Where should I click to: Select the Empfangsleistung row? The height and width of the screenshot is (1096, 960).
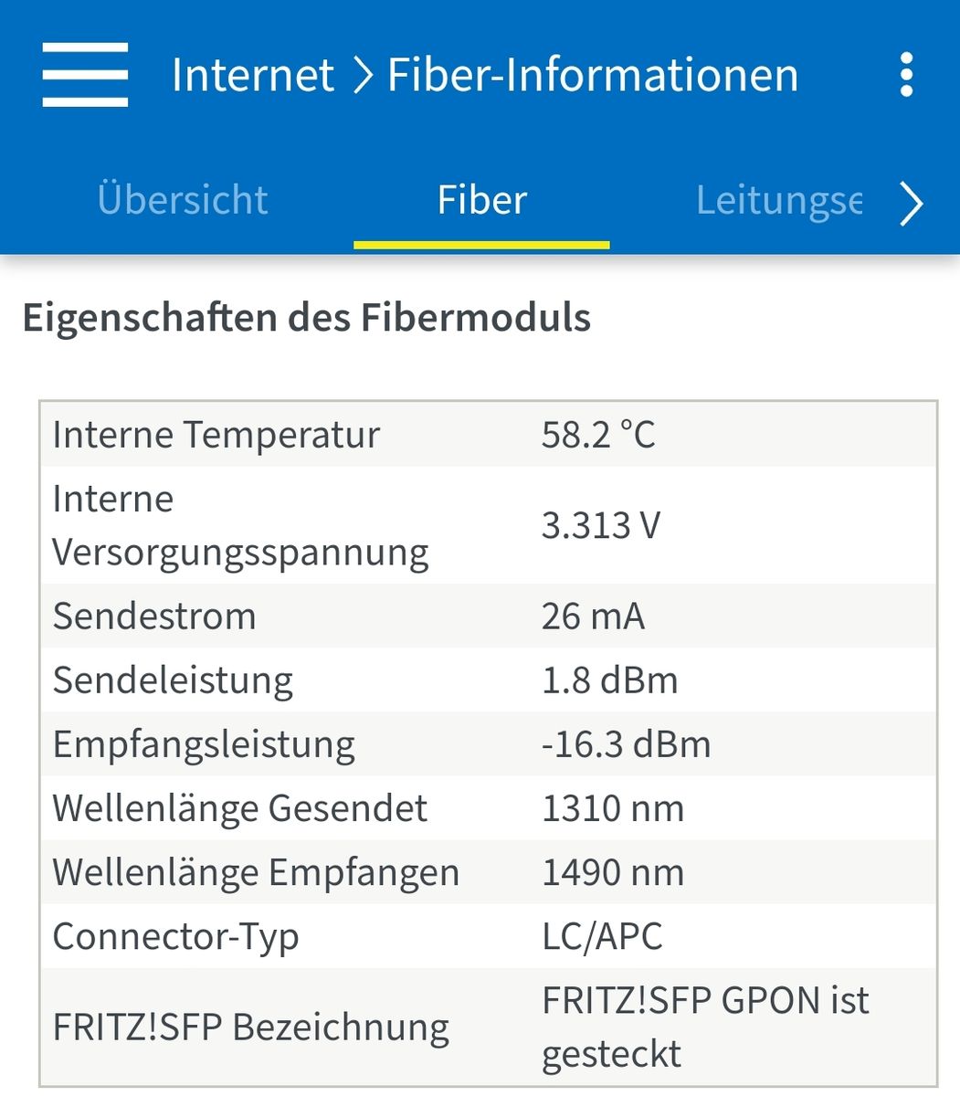pyautogui.click(x=488, y=744)
